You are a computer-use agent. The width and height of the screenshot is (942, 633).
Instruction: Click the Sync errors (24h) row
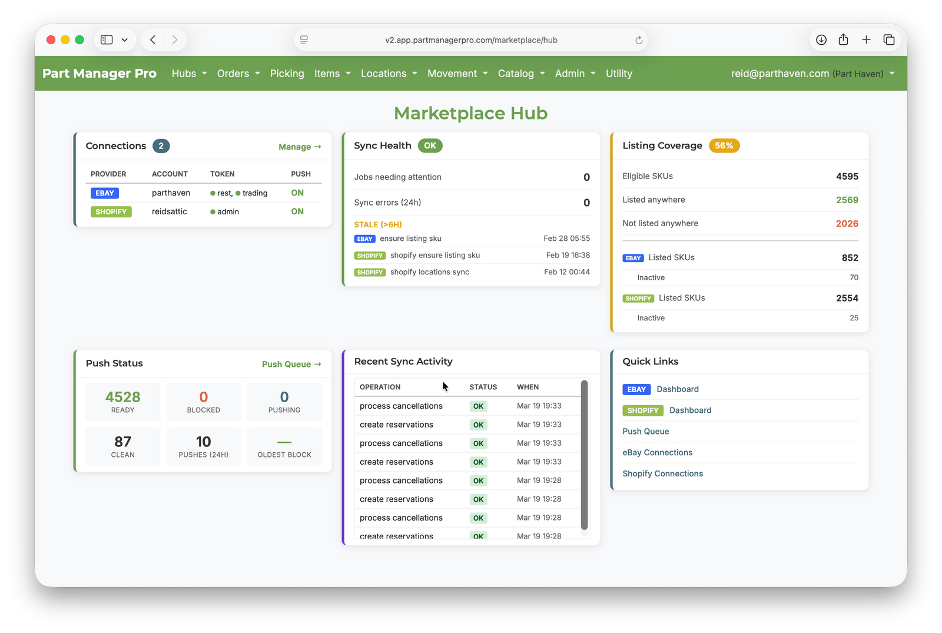click(472, 203)
